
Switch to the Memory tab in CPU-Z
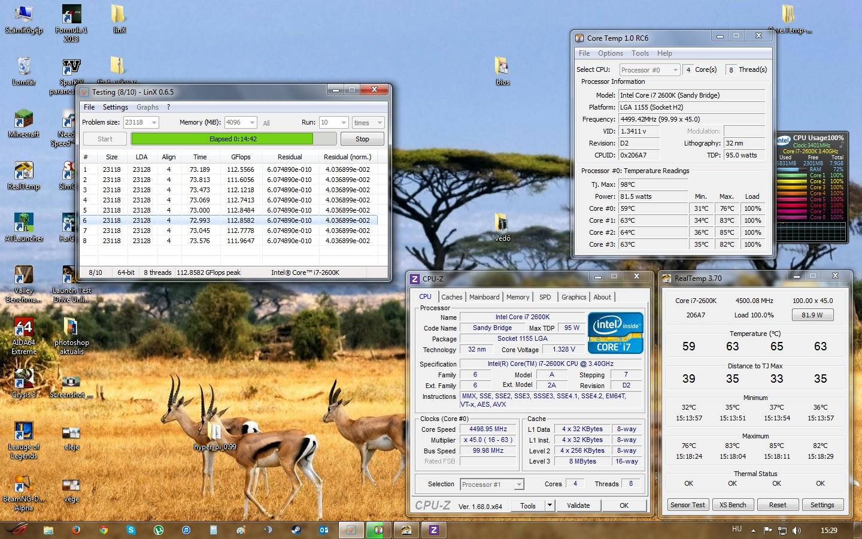pos(518,297)
